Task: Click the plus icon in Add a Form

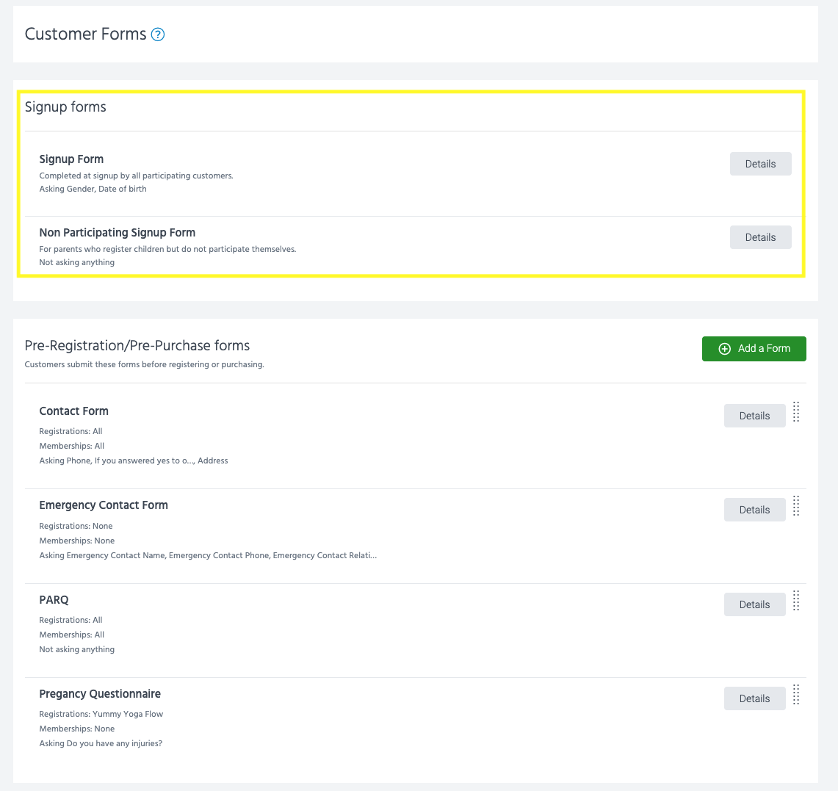Action: [724, 349]
